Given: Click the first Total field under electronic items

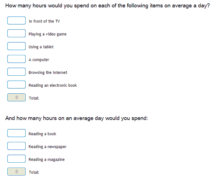Looking at the screenshot, I should point(17,97).
